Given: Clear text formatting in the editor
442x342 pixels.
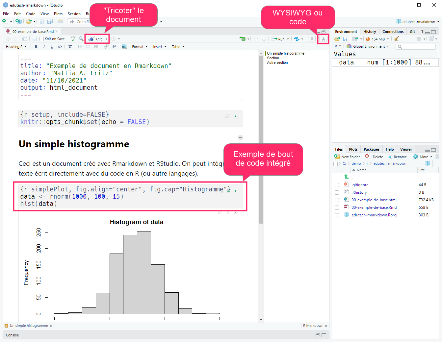Looking at the screenshot, I should click(70, 47).
